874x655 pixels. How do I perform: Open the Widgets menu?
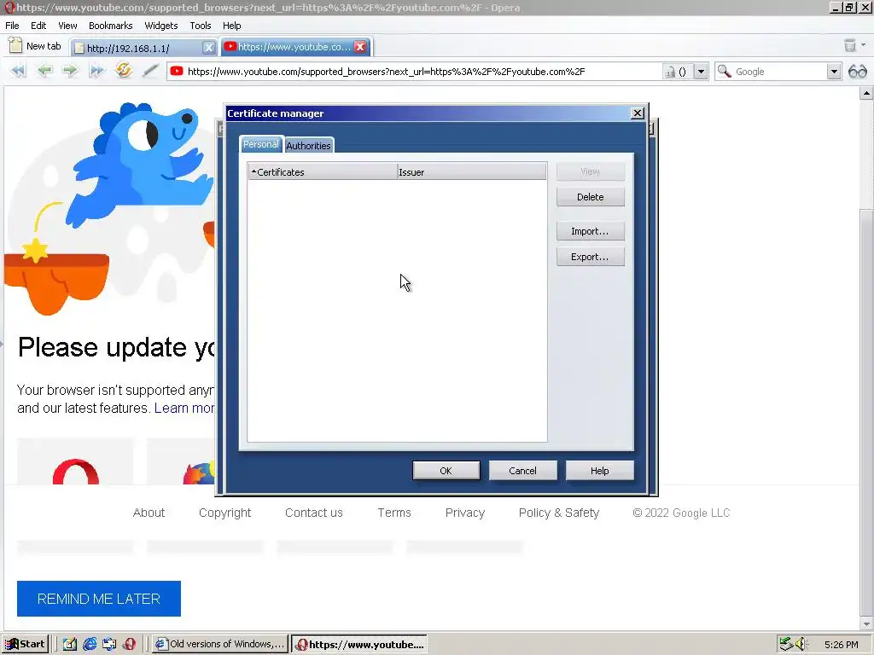coord(161,26)
